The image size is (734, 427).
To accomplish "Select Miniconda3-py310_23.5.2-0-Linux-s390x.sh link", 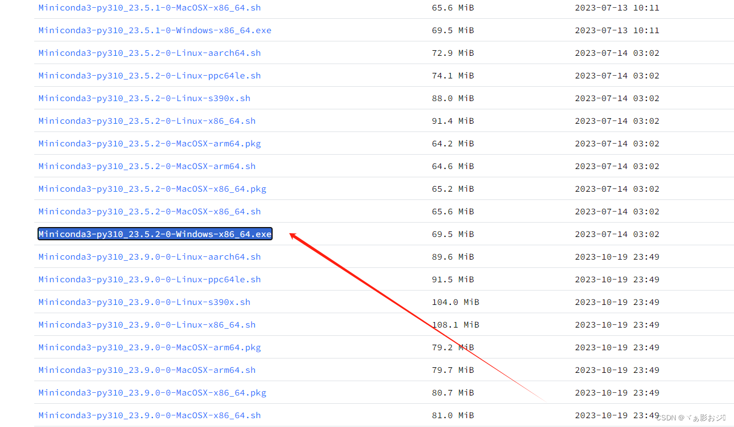I will (x=145, y=98).
